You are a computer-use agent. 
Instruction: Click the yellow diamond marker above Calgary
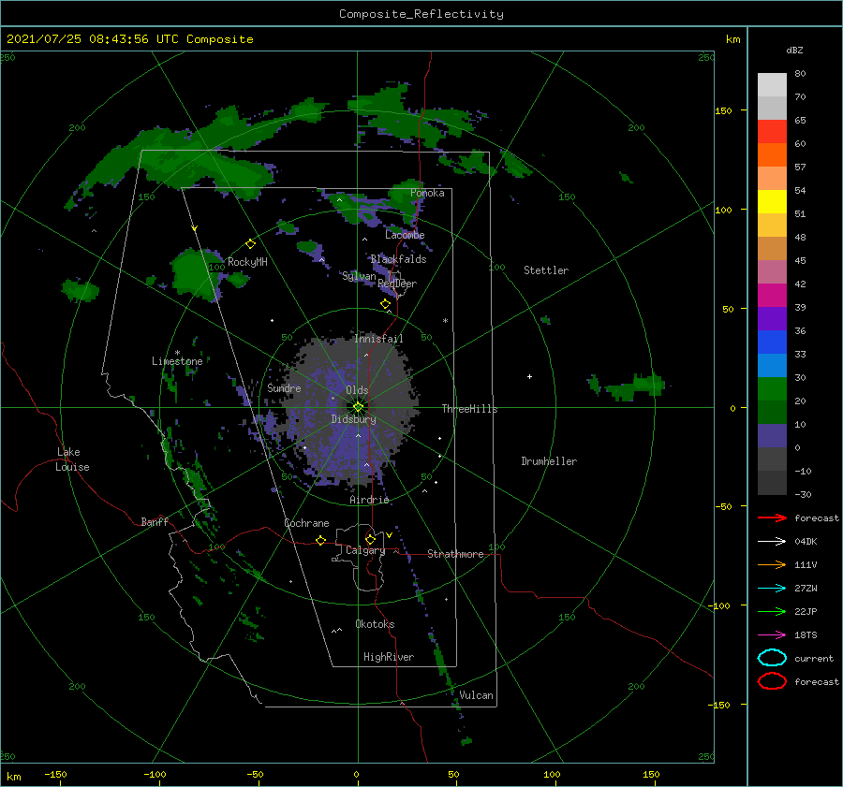[x=370, y=539]
